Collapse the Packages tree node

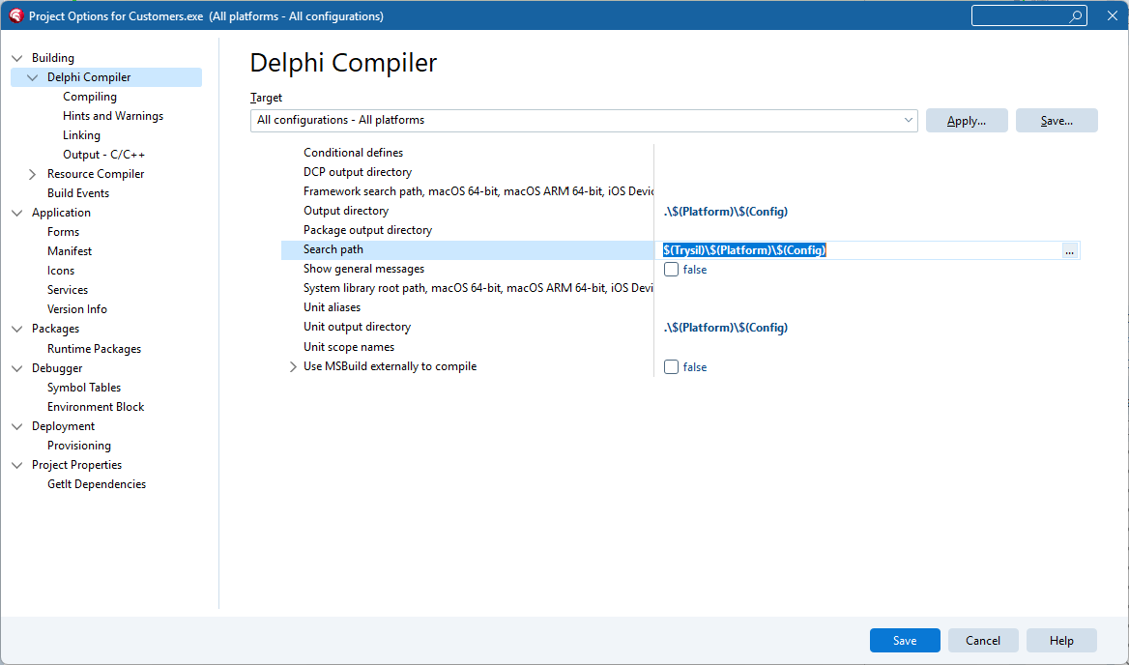17,329
